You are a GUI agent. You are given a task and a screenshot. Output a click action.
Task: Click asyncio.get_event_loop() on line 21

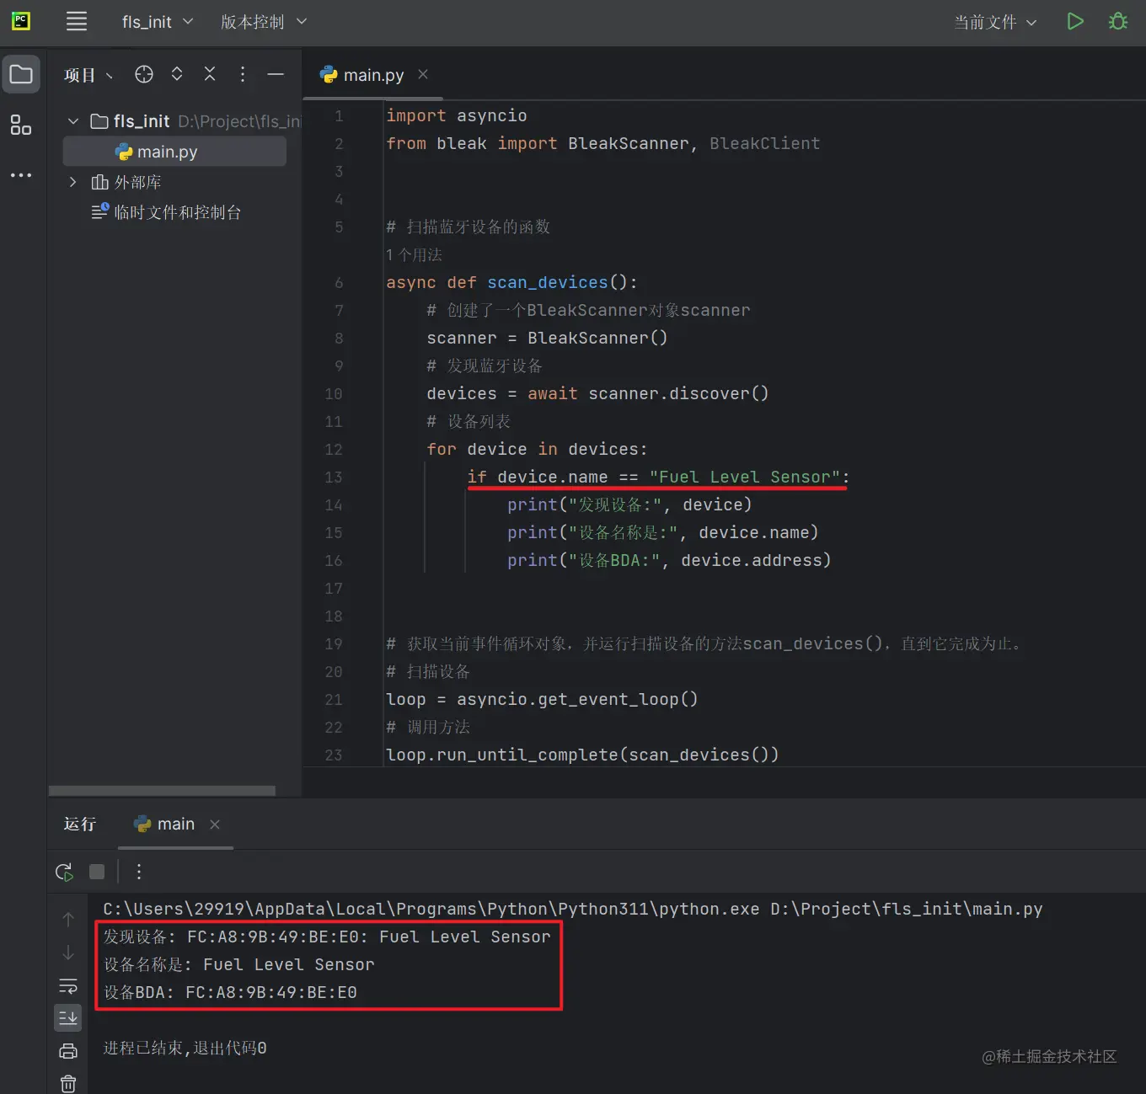577,700
